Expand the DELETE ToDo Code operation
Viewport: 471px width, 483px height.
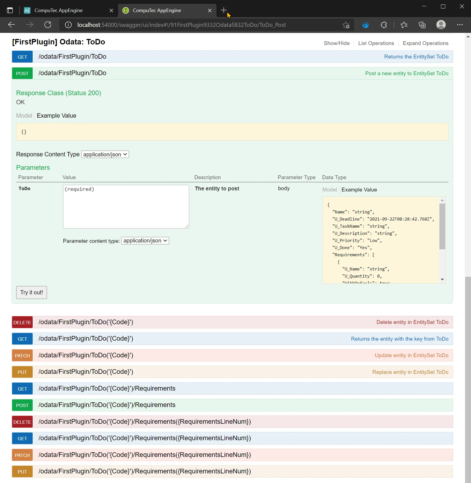[x=86, y=322]
